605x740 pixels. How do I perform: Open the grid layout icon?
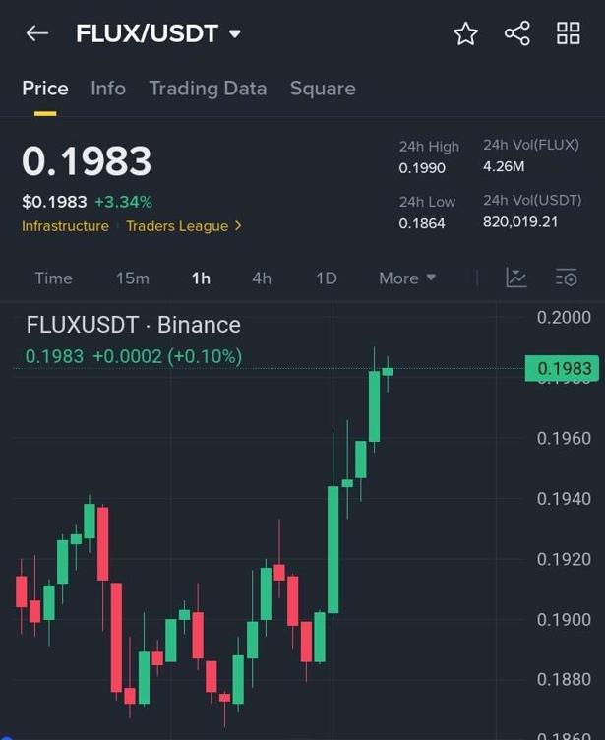tap(569, 33)
